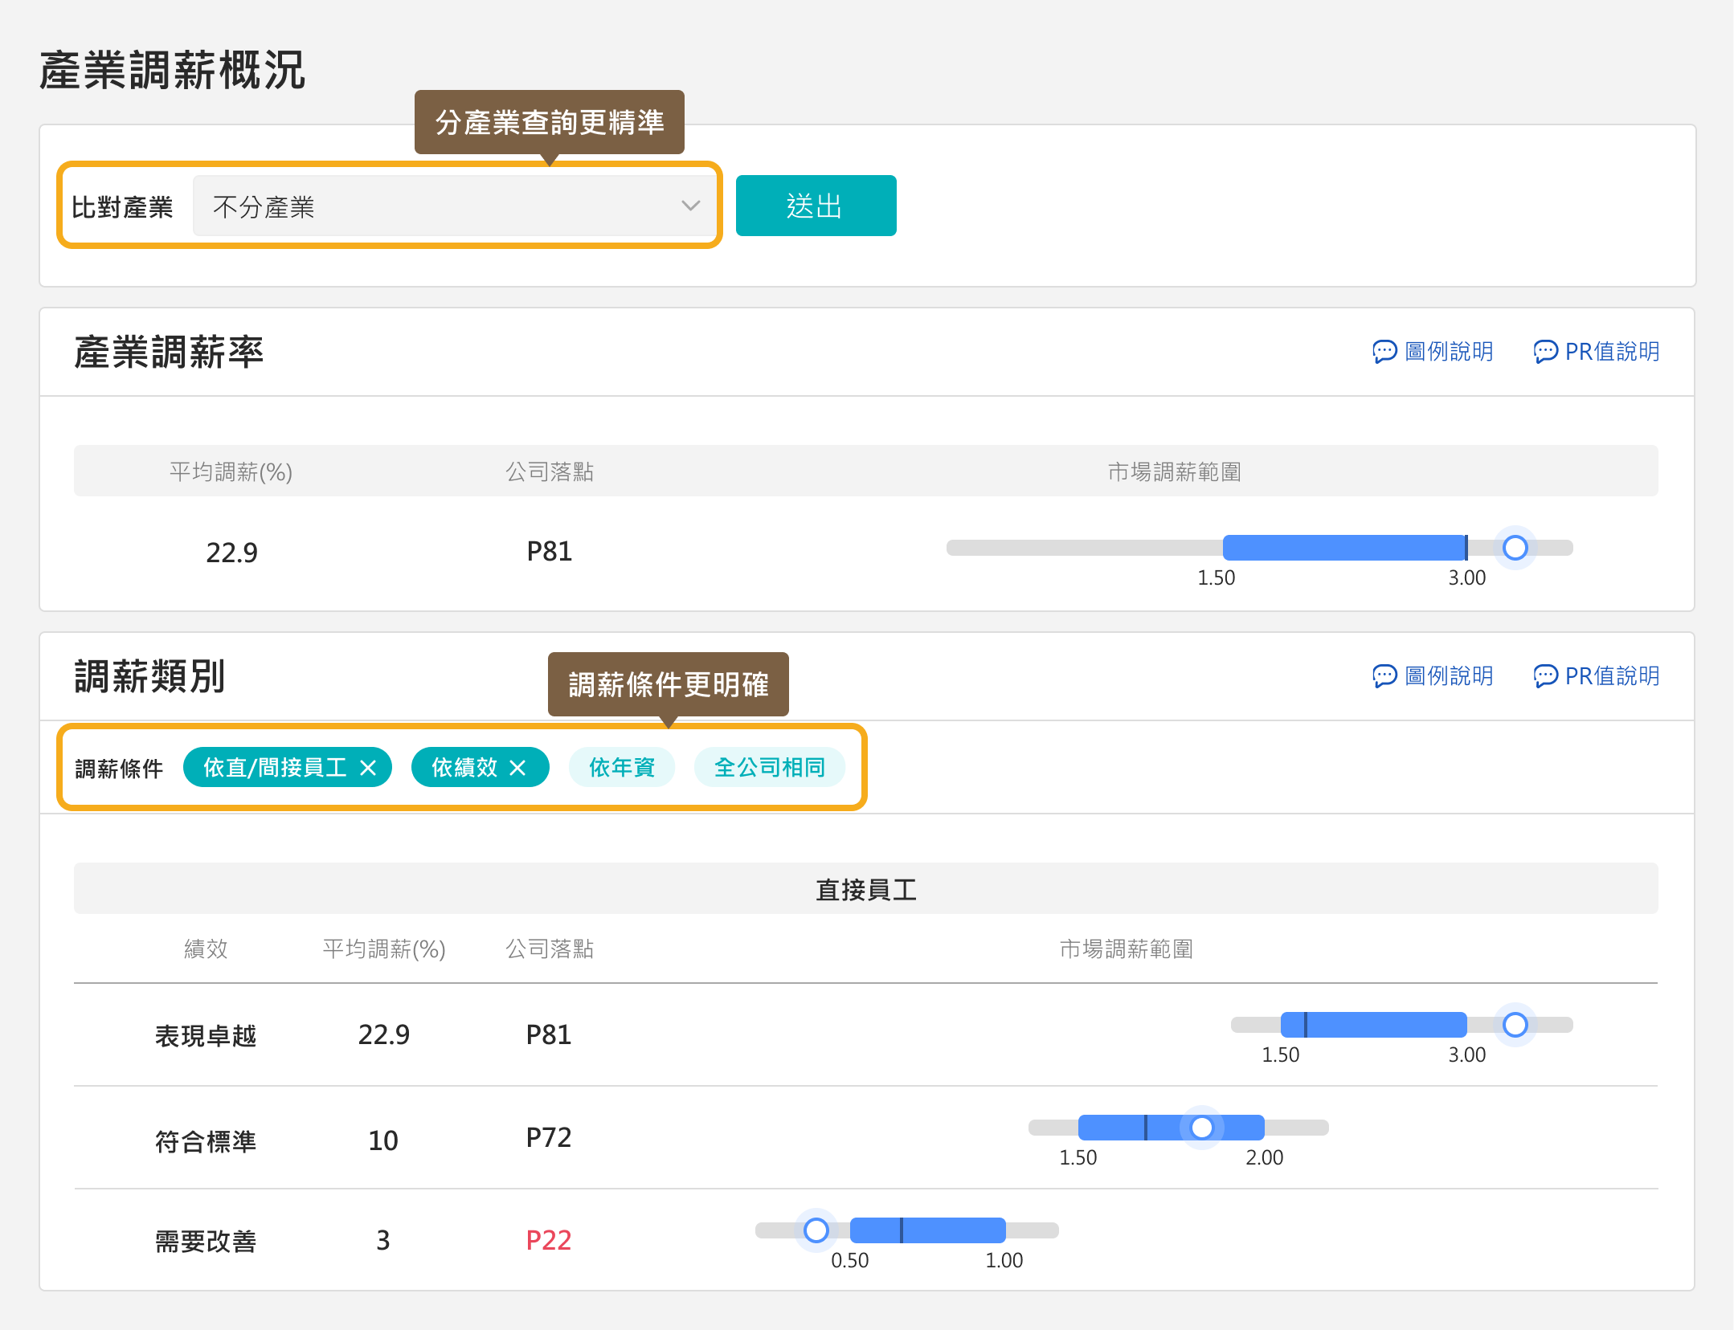Click the 符合標準 row label
1734x1330 pixels.
pyautogui.click(x=206, y=1140)
